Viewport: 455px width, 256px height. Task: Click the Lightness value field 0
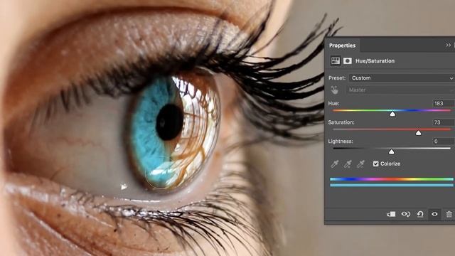(x=444, y=141)
